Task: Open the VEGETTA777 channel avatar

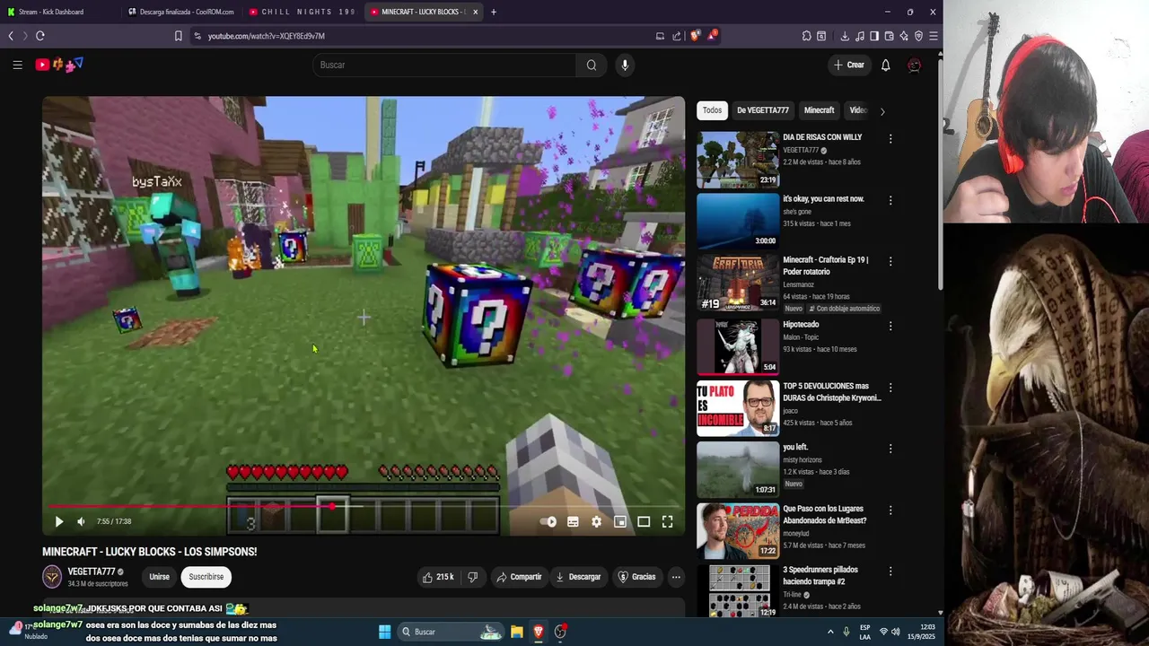Action: [52, 577]
